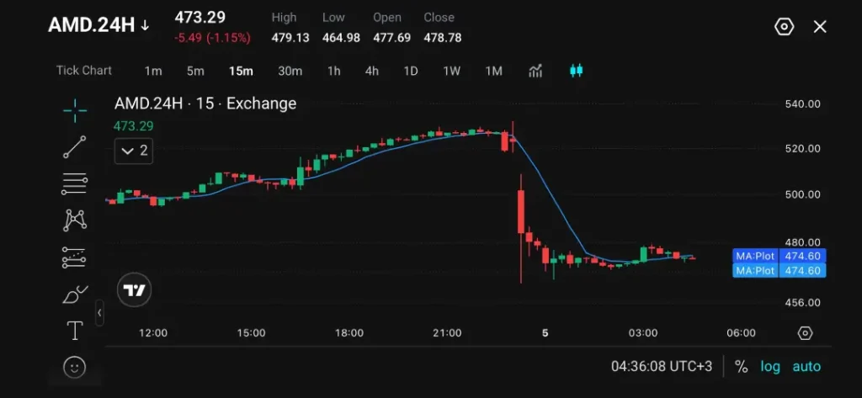Viewport: 862px width, 398px height.
Task: Click the Open value 477.69
Action: point(392,38)
